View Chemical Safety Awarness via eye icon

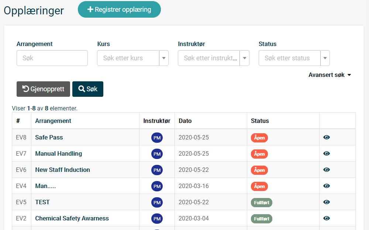click(x=327, y=218)
